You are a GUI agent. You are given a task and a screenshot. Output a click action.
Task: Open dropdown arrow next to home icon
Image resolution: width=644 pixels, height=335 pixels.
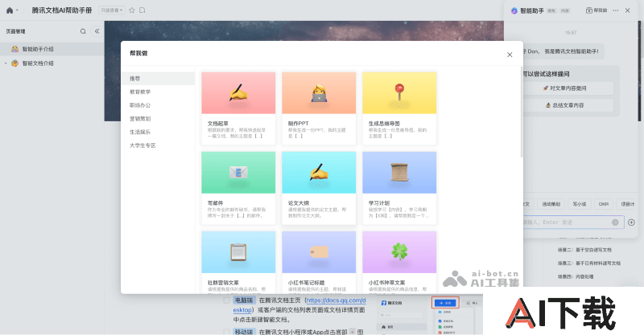[19, 10]
